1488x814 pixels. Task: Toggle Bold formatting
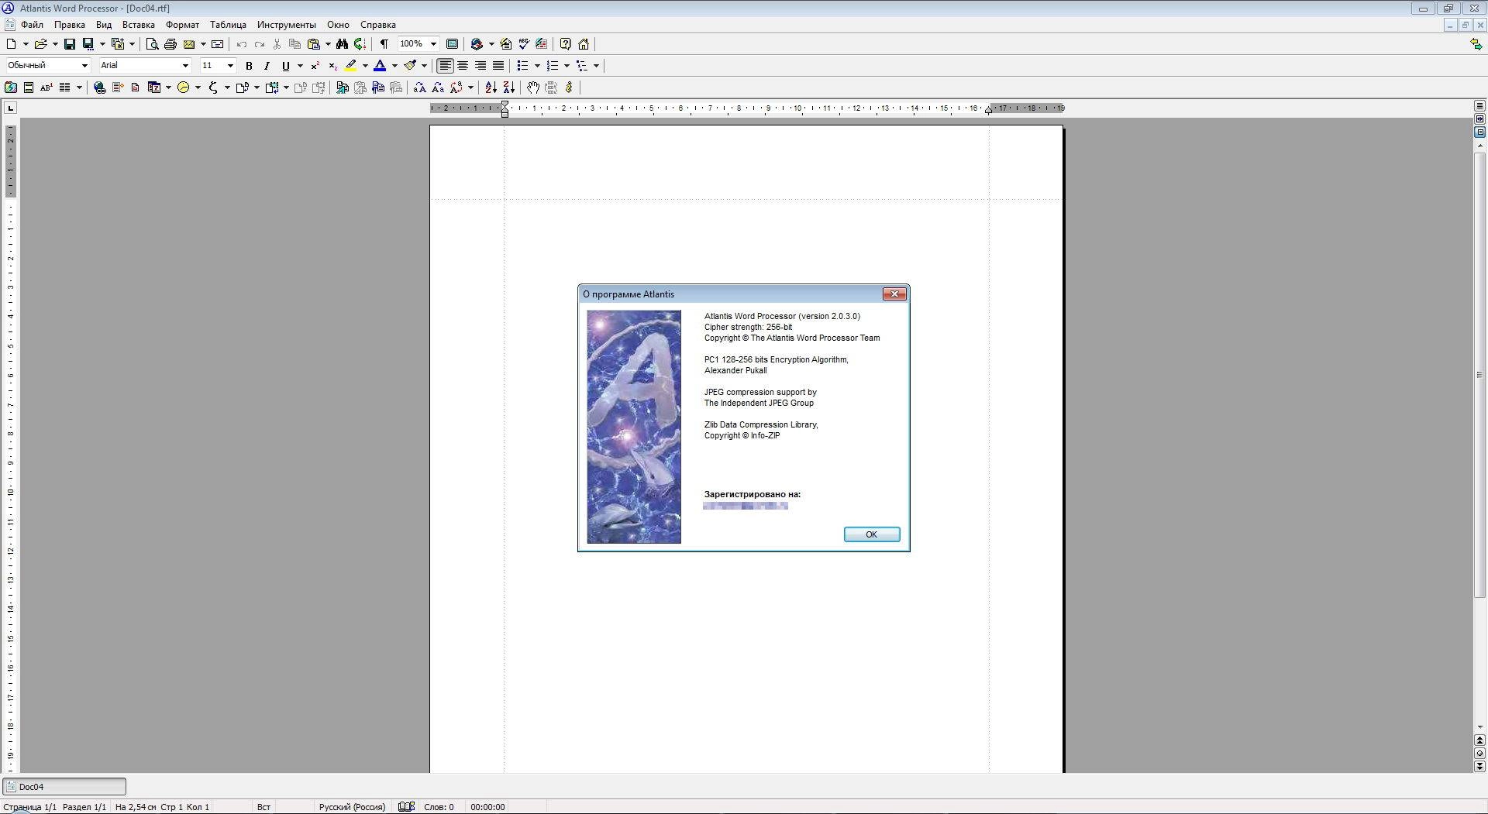point(249,66)
